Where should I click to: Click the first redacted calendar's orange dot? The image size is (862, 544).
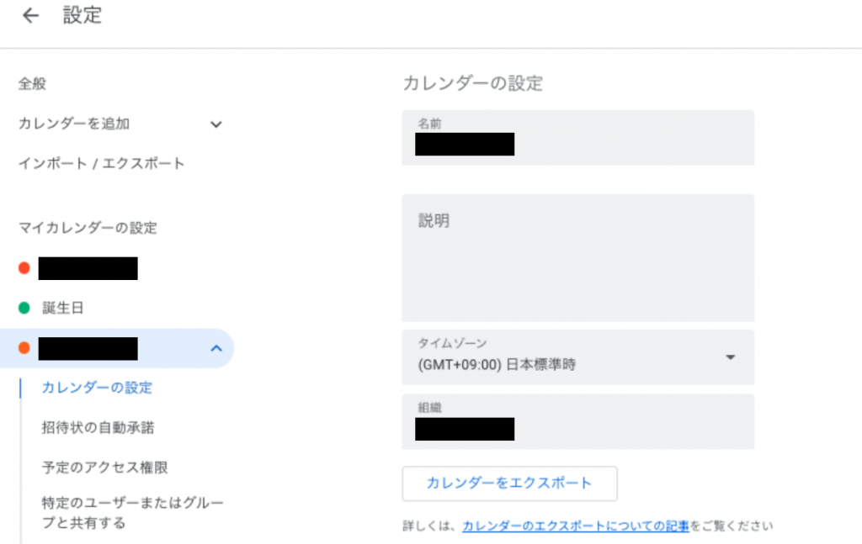coord(24,268)
